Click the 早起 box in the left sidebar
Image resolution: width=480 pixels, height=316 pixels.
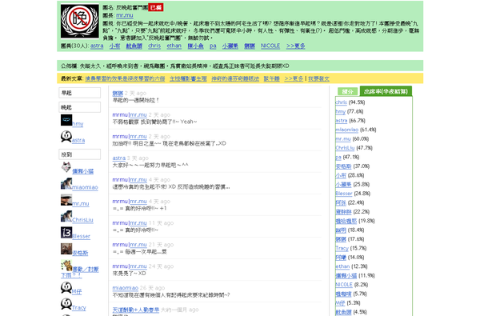(79, 93)
